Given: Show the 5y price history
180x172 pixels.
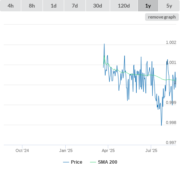Looking at the screenshot, I should click(x=169, y=6).
